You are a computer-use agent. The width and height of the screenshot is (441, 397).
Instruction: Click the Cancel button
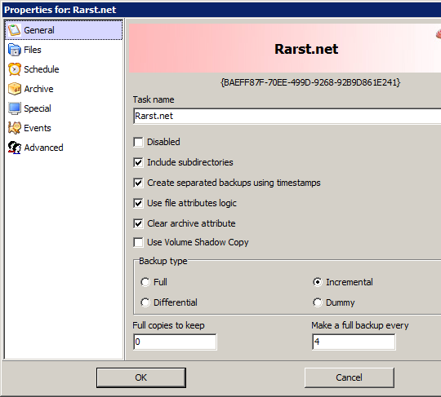pyautogui.click(x=349, y=377)
